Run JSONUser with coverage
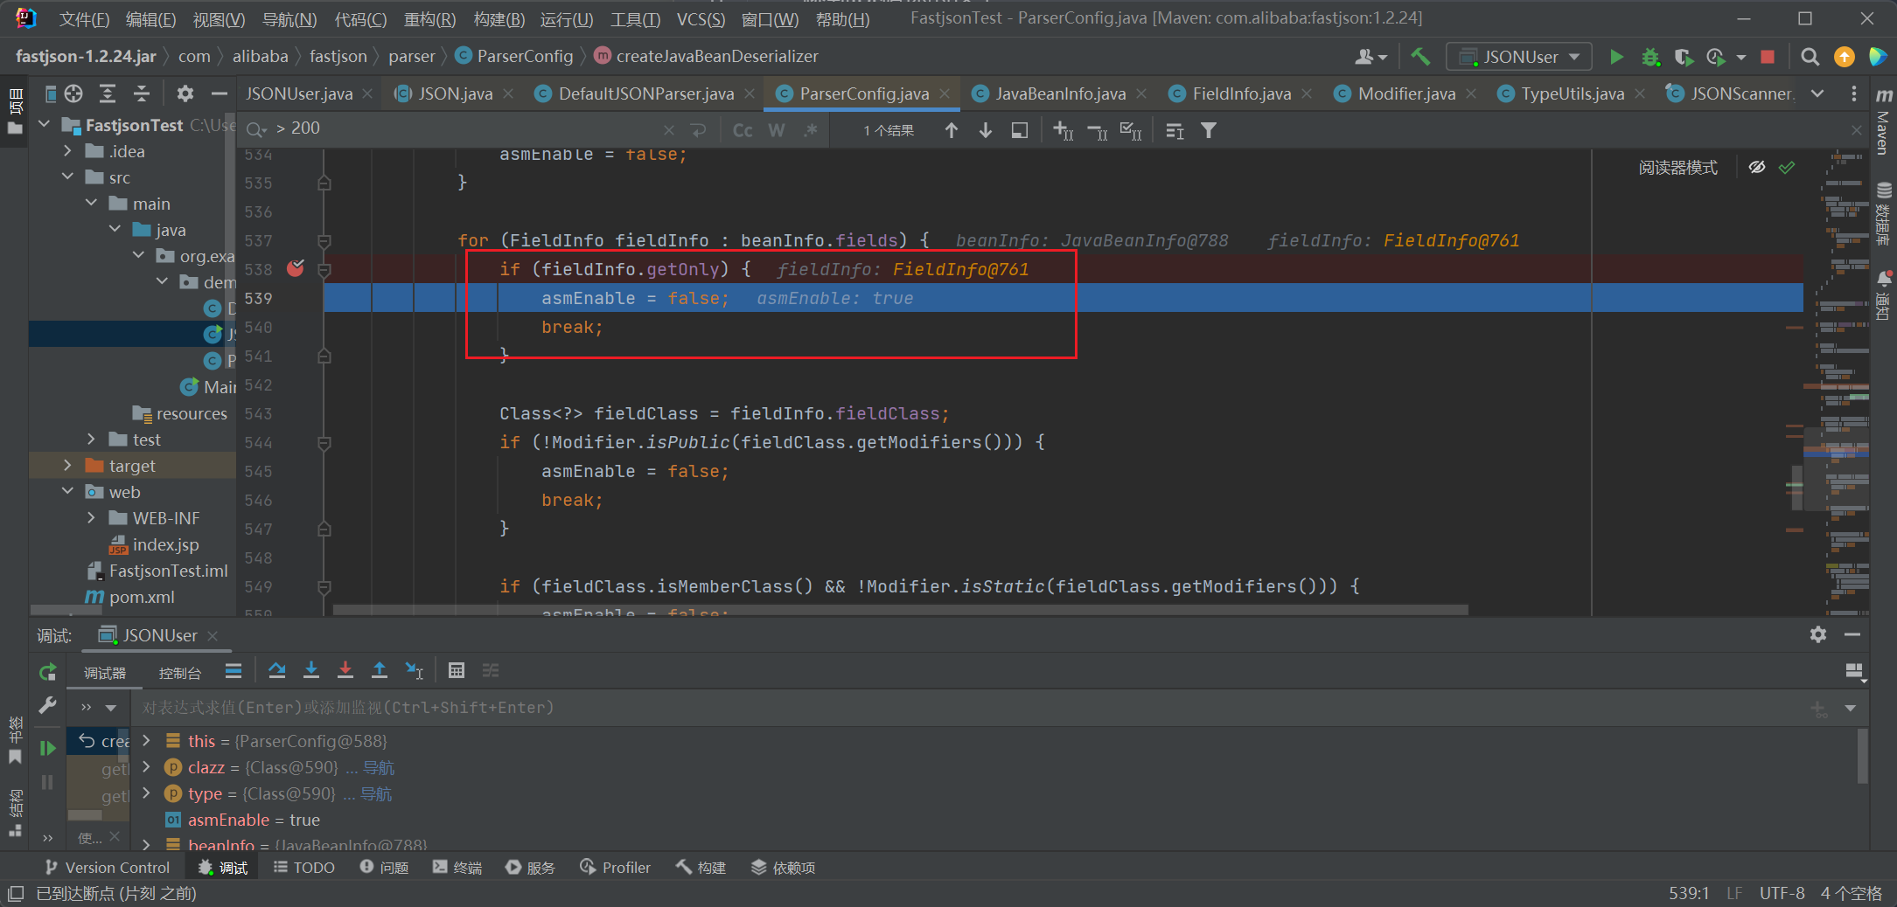Viewport: 1897px width, 907px height. tap(1684, 57)
